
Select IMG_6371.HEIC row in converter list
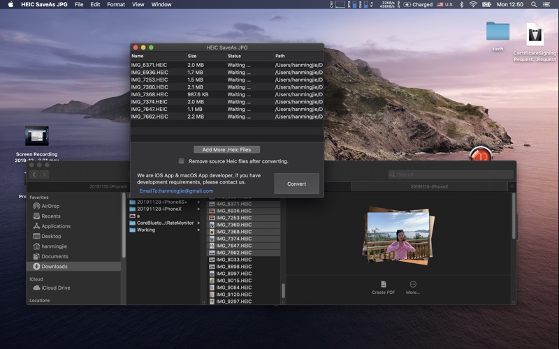[227, 65]
